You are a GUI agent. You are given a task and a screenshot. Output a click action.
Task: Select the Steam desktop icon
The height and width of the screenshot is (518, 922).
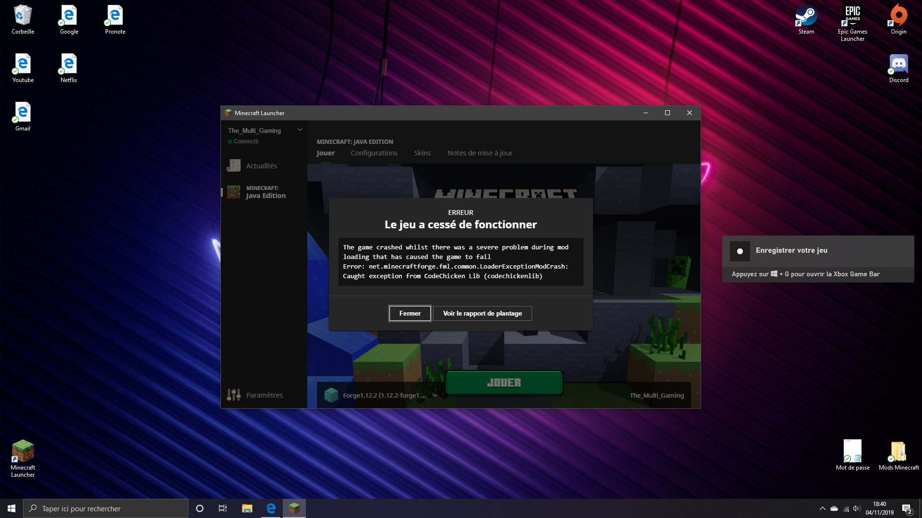click(806, 20)
